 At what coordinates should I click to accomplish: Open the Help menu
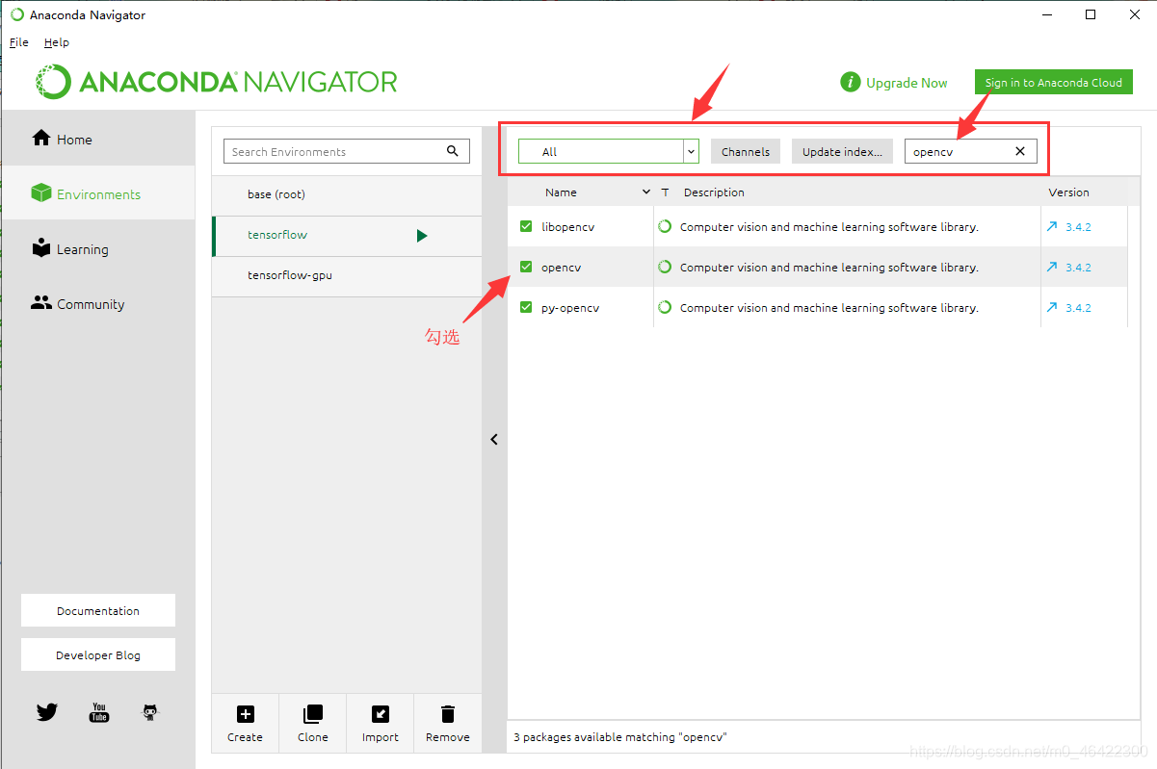[57, 42]
